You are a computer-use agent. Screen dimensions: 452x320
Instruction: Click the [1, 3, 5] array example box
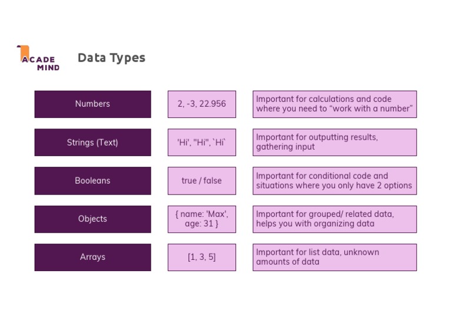pyautogui.click(x=201, y=257)
